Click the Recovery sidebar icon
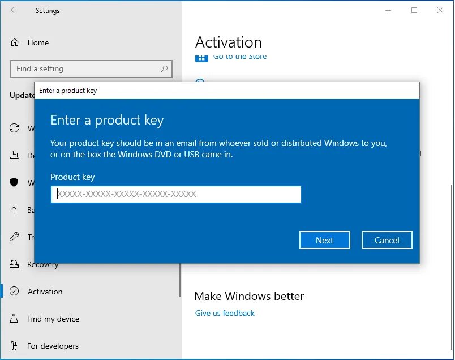 click(14, 264)
